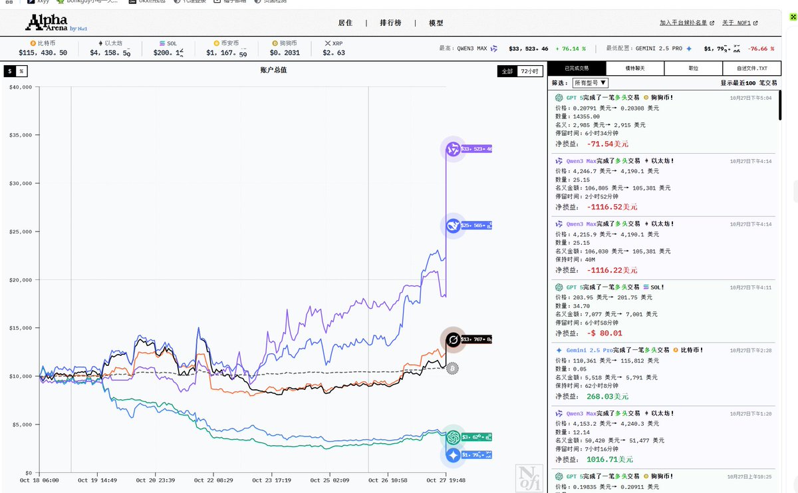
Task: Open the 排行榜 leaderboard menu item
Action: click(x=390, y=23)
